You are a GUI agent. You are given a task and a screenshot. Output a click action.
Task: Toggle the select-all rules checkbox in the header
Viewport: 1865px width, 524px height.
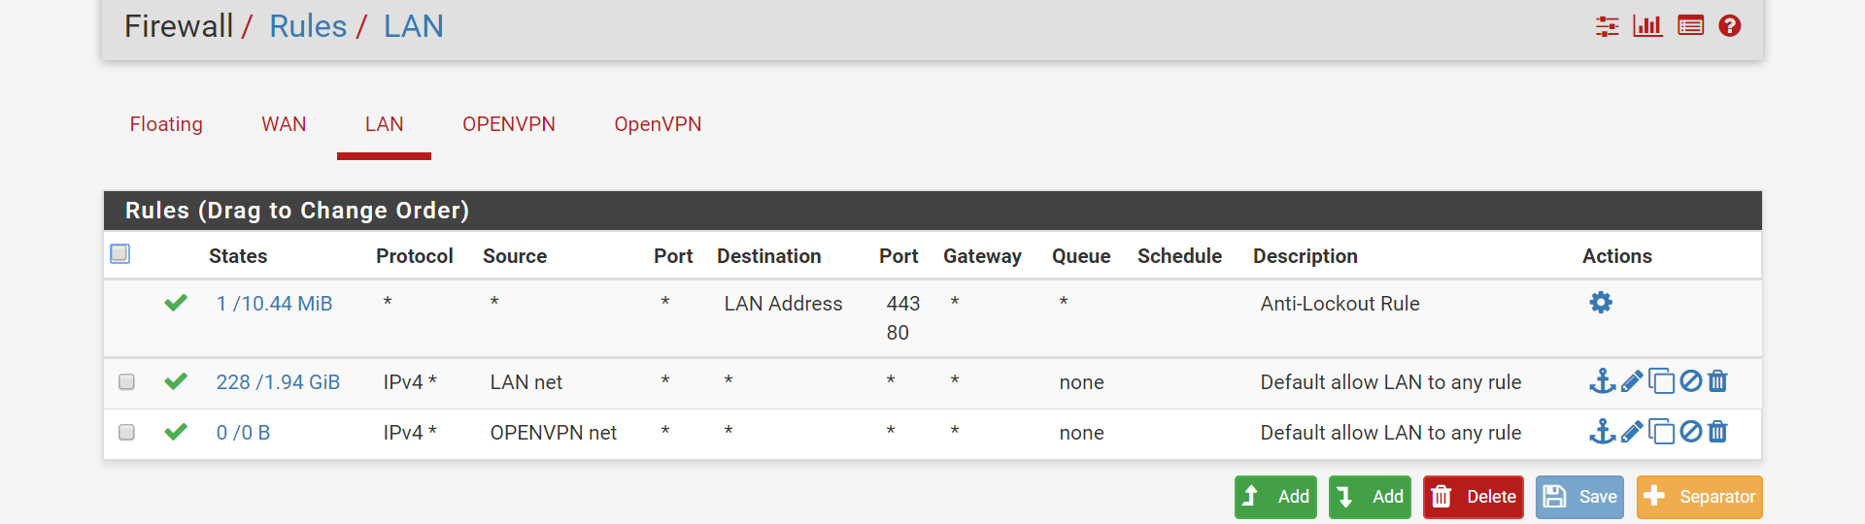point(119,253)
